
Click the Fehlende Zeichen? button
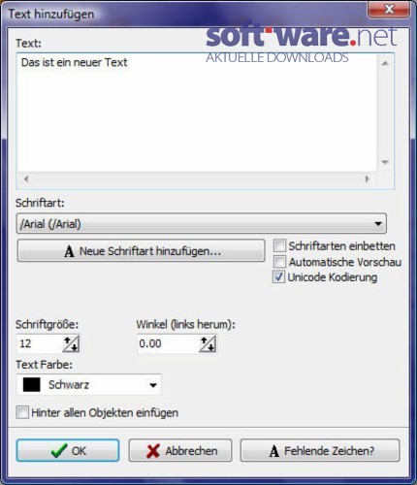(320, 450)
